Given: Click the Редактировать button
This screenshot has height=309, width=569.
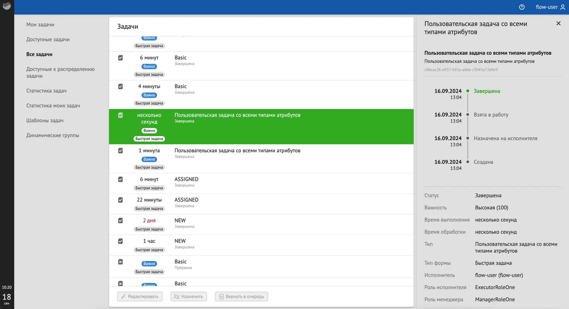Looking at the screenshot, I should 140,296.
